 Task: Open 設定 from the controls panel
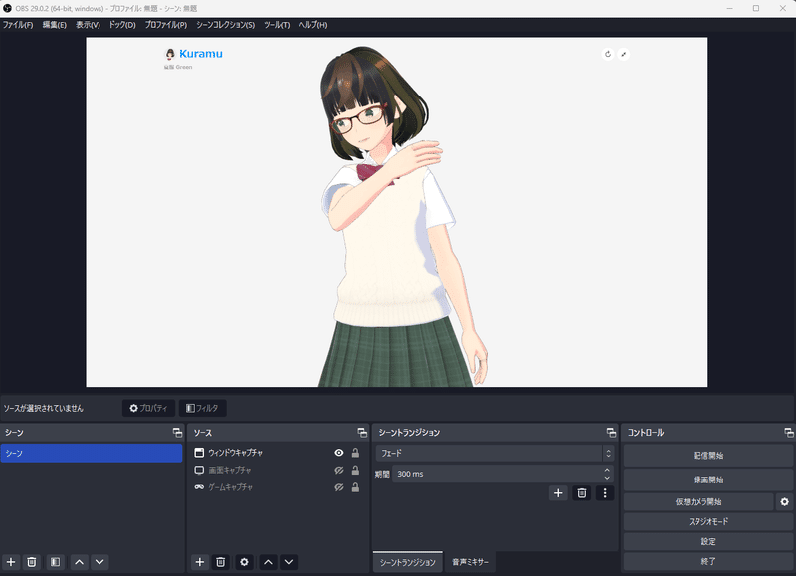pyautogui.click(x=708, y=541)
